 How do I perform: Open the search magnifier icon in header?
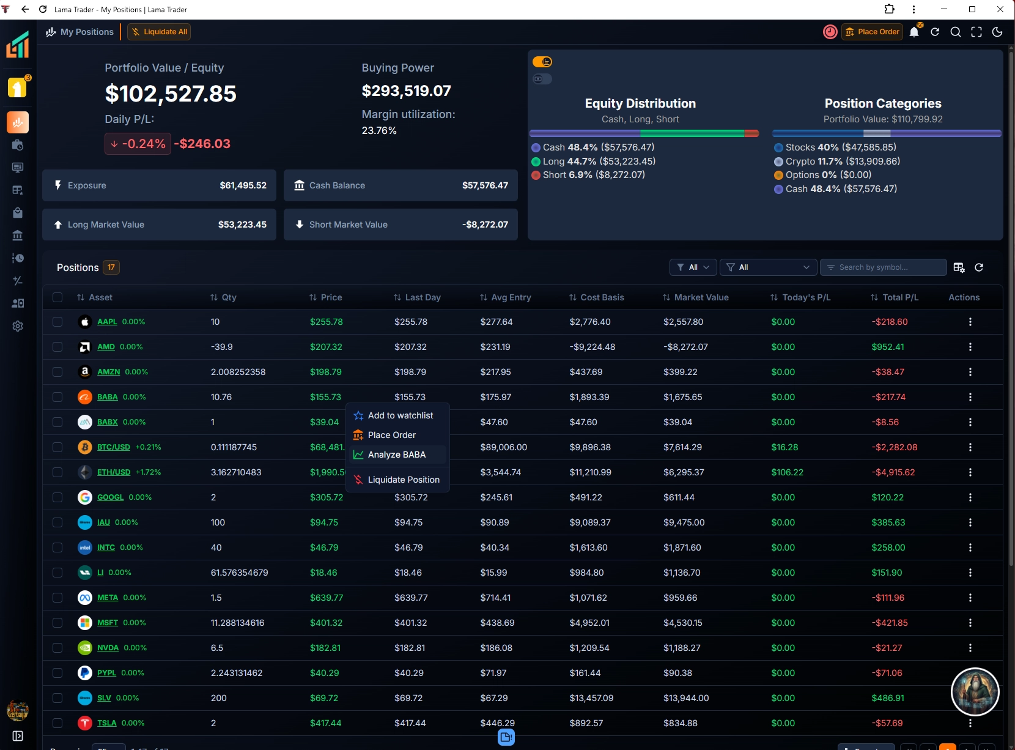[x=956, y=32]
